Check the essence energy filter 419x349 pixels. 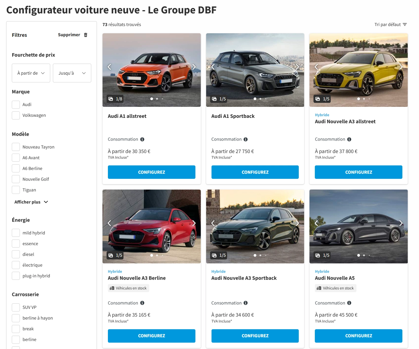(16, 244)
